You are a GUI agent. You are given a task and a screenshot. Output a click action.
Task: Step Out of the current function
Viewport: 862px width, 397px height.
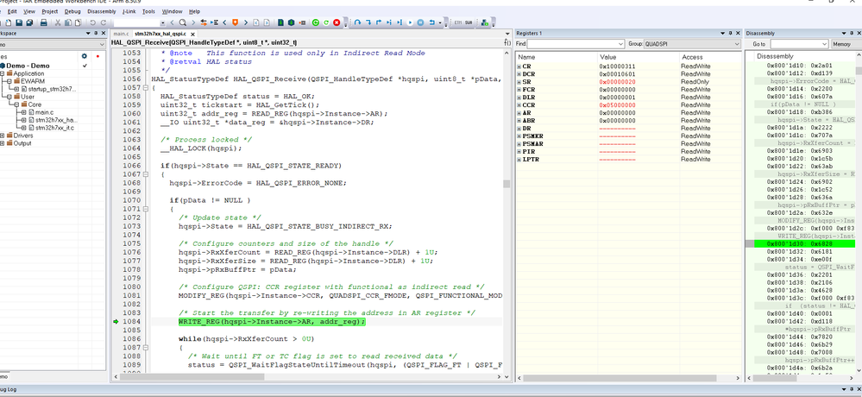[379, 22]
